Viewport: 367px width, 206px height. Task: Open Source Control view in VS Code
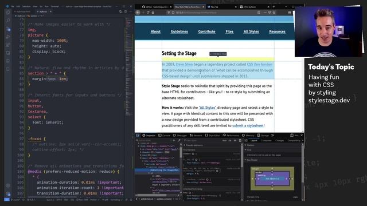point(8,29)
